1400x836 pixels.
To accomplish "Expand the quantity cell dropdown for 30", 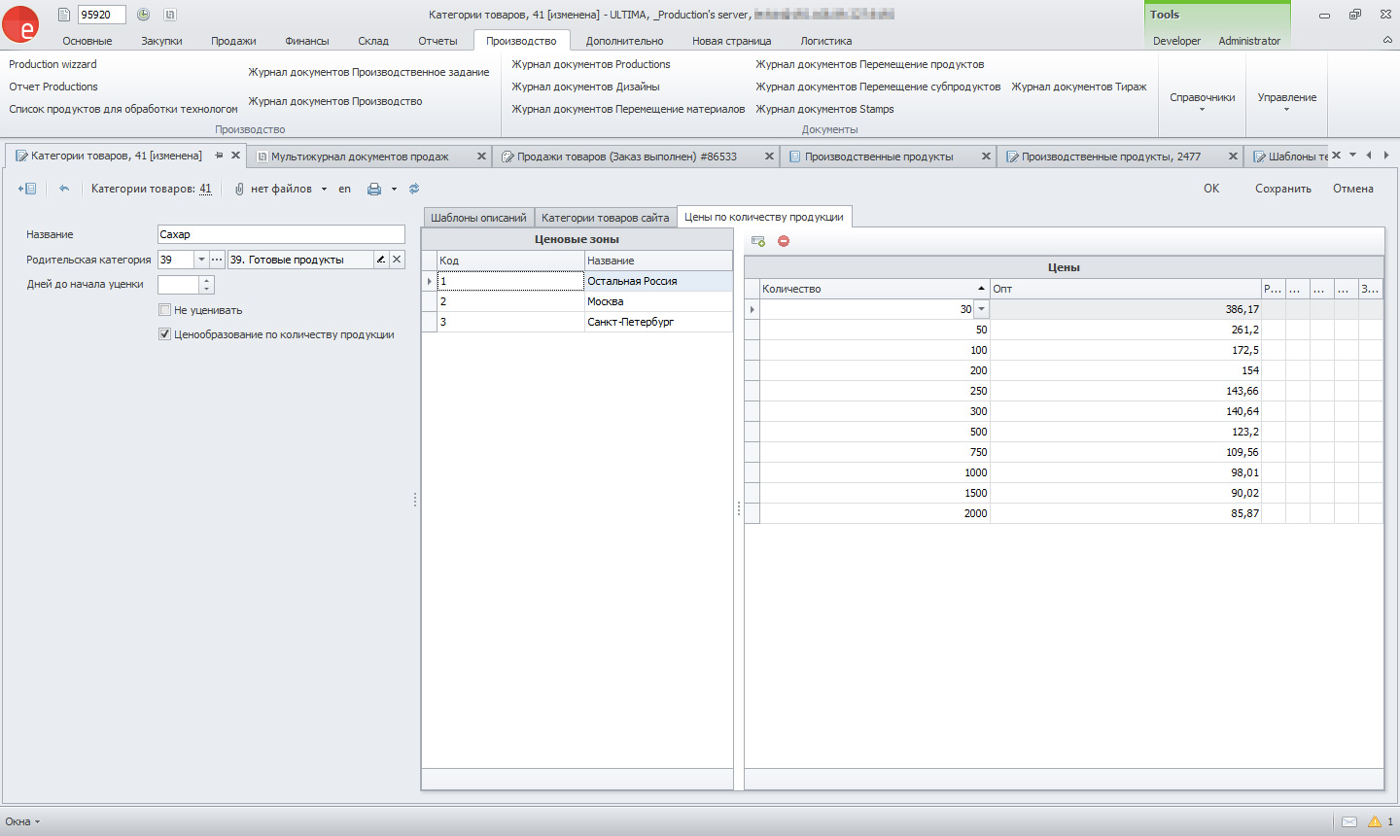I will pos(981,309).
